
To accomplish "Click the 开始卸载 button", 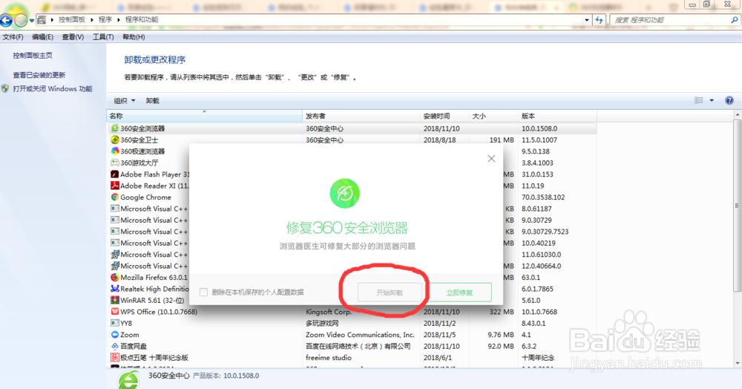I will 390,292.
